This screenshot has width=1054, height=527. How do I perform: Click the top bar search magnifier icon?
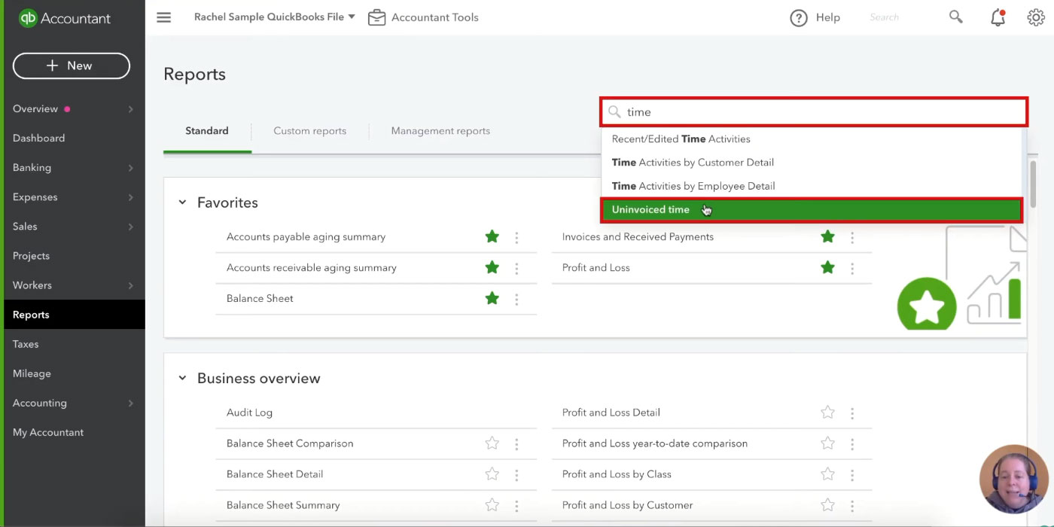point(956,17)
